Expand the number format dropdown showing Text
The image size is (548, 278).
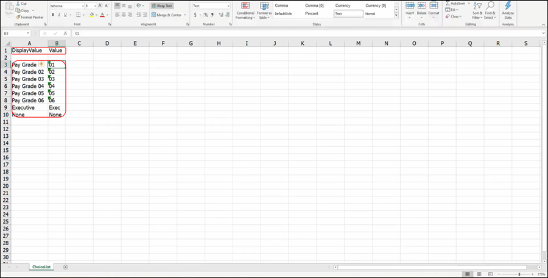point(211,5)
